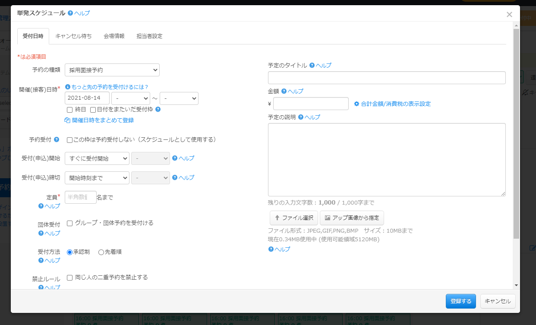Click help icon beside 日付をまたいだ受付枠
This screenshot has width=536, height=325.
158,110
